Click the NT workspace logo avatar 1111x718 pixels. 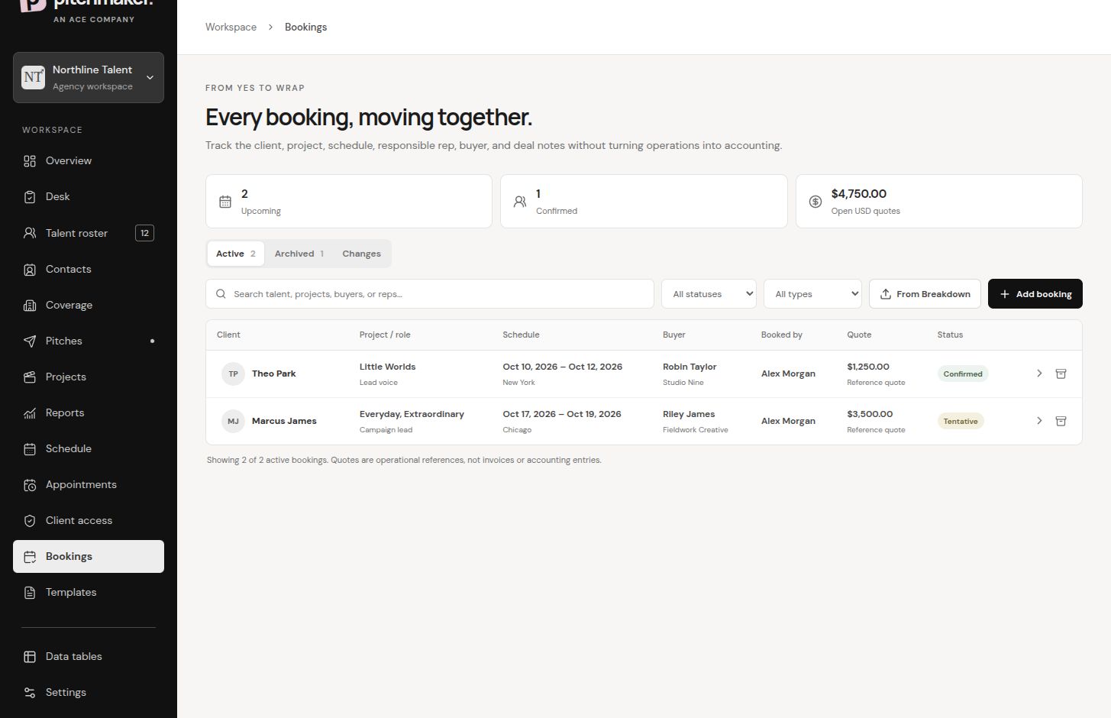coord(33,77)
